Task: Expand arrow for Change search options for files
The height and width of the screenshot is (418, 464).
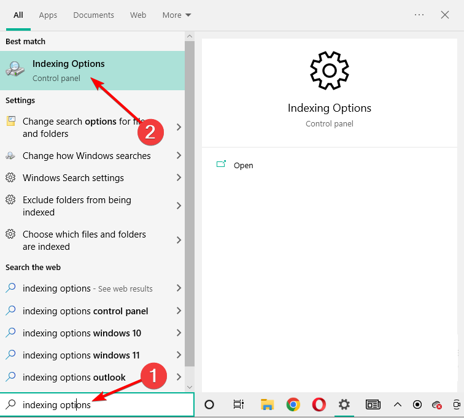Action: click(179, 127)
